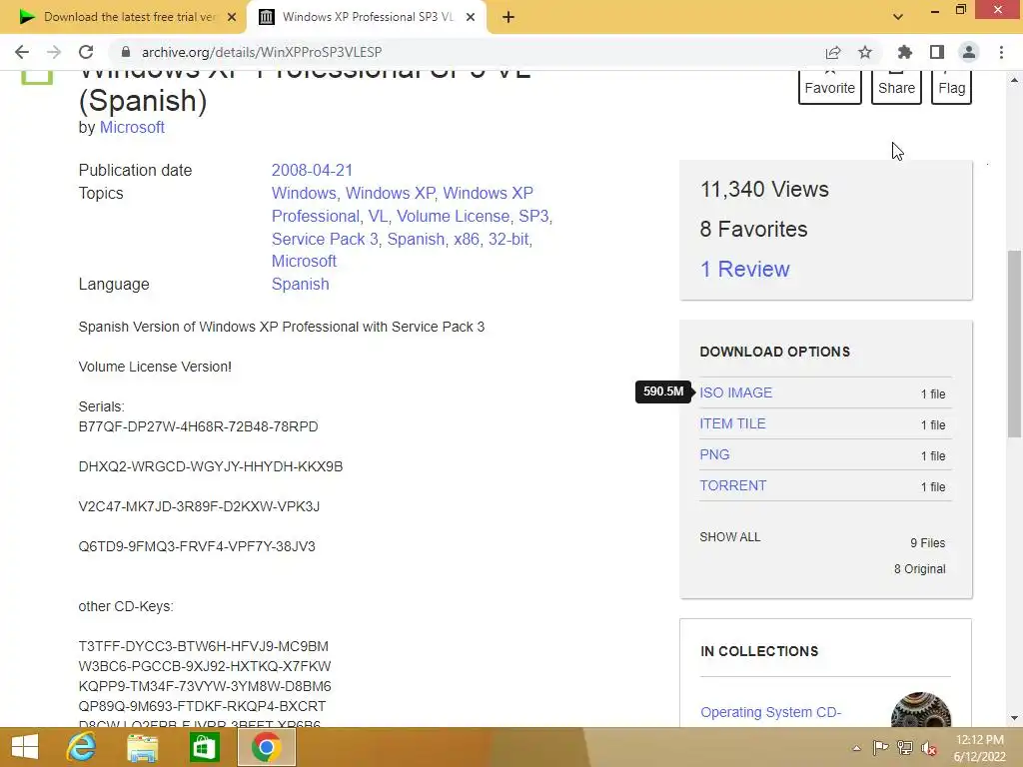Select the Windows XP Professional SP3 tab

pos(367,17)
